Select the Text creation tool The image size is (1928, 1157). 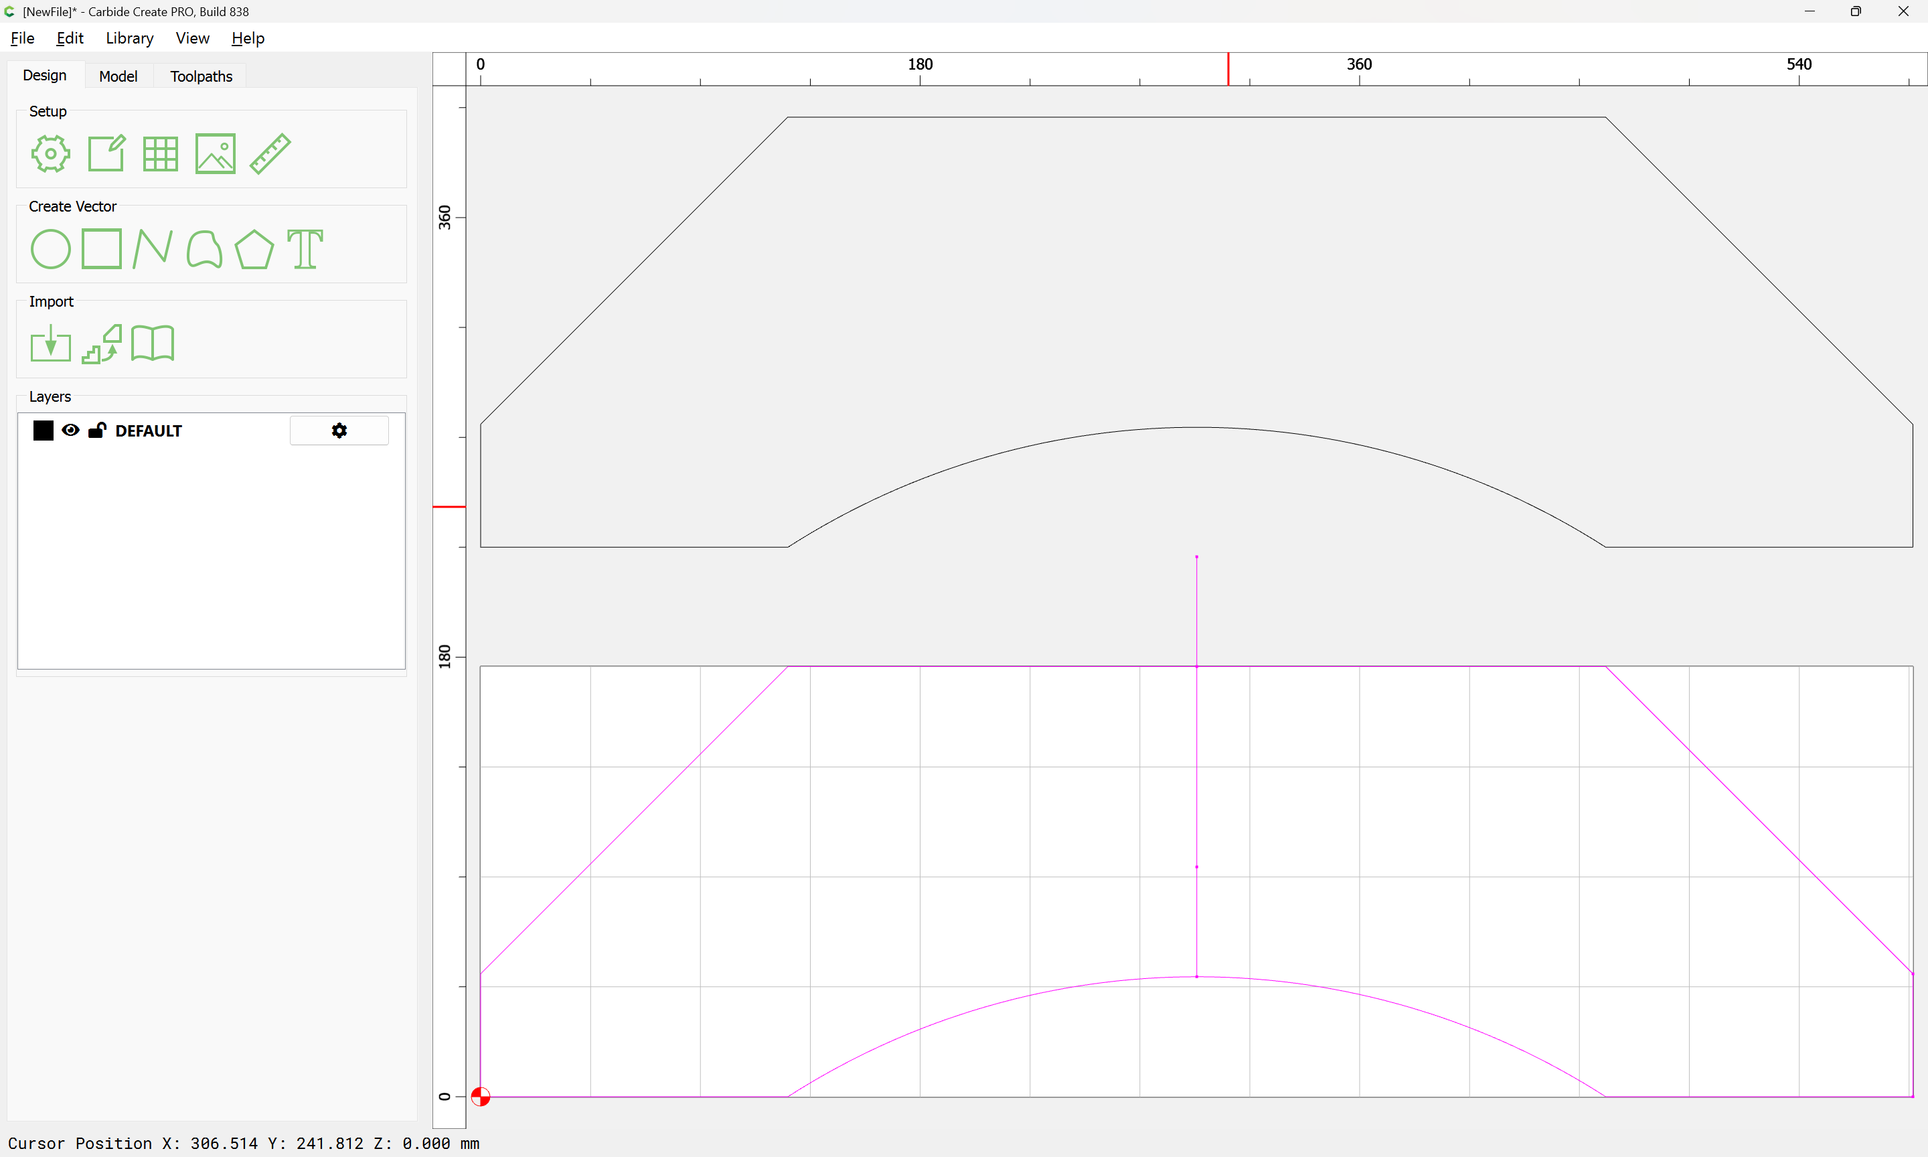pyautogui.click(x=305, y=250)
